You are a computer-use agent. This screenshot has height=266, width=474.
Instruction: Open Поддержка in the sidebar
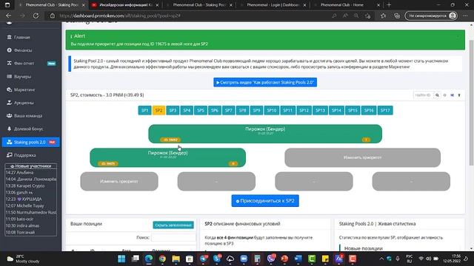24,155
